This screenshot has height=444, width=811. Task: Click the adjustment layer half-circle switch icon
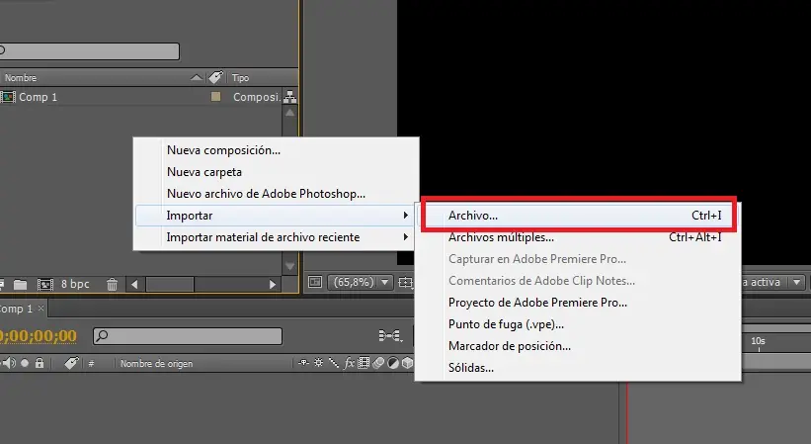tap(393, 363)
